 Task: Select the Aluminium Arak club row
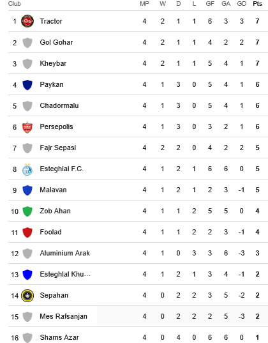(x=138, y=253)
